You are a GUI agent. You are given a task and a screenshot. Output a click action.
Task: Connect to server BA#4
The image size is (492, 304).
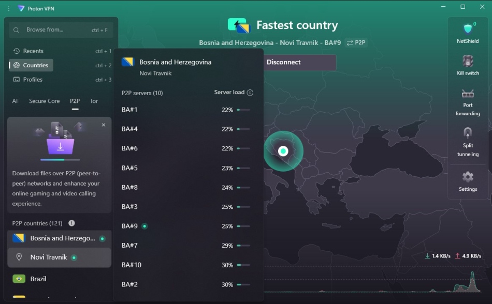pyautogui.click(x=188, y=129)
